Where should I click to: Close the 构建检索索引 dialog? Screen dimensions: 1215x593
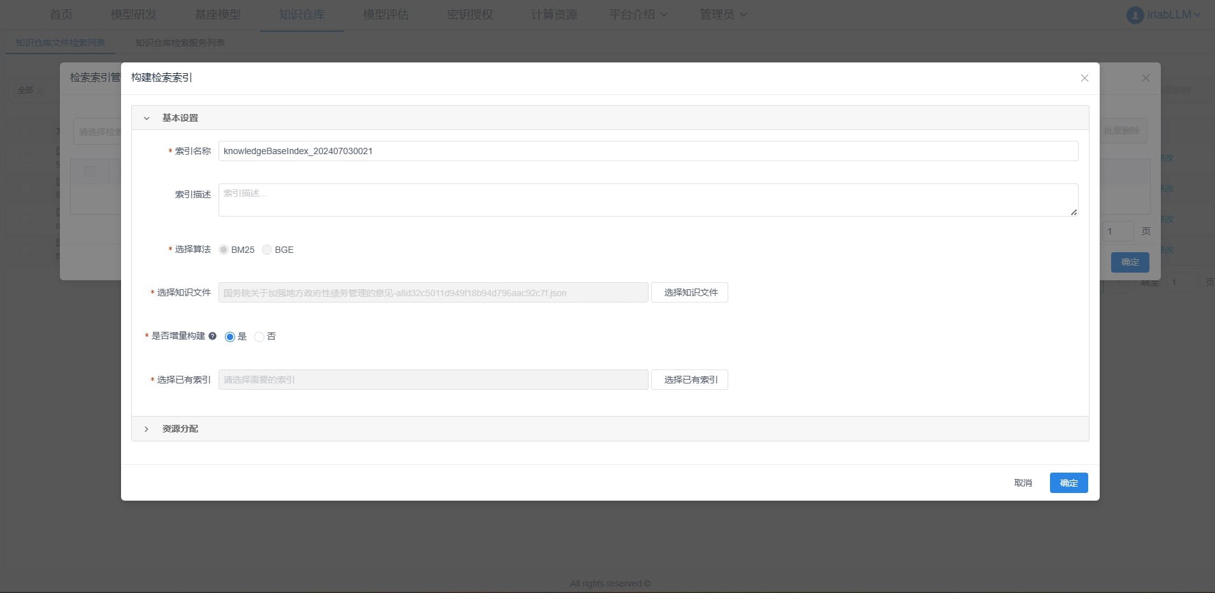pyautogui.click(x=1084, y=78)
